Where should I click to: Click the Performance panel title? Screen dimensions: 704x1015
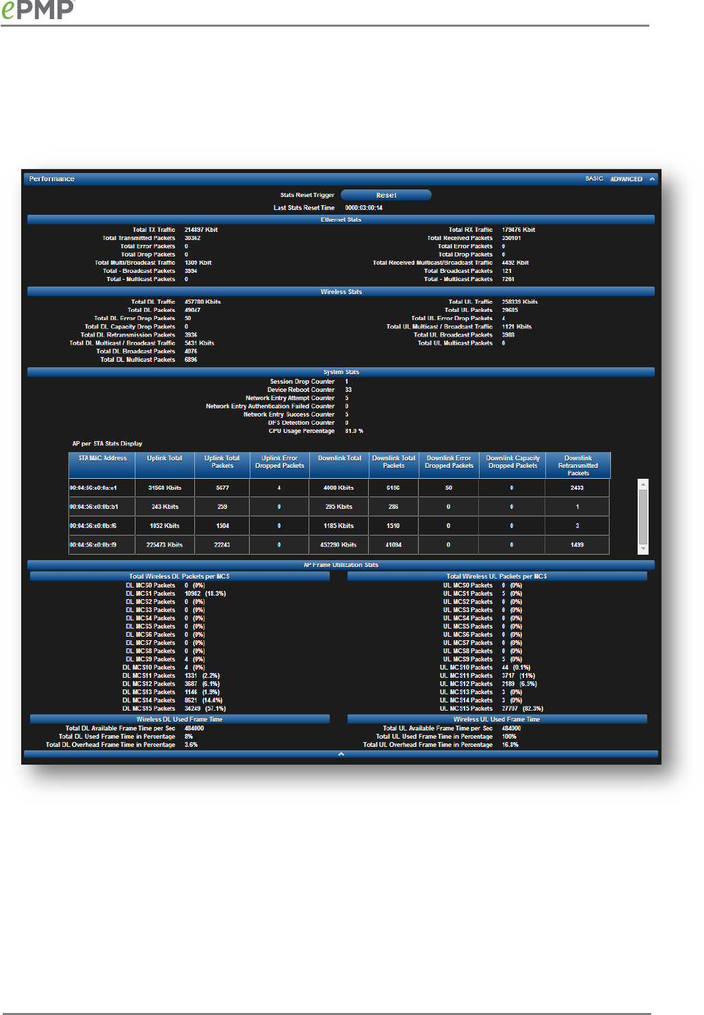52,179
